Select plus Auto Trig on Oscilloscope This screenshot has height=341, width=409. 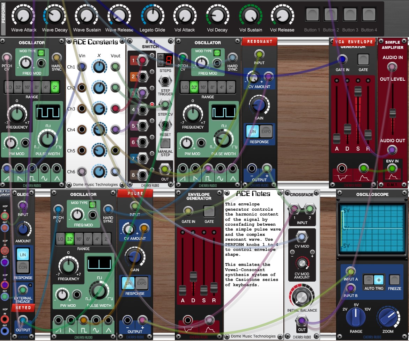coord(379,280)
